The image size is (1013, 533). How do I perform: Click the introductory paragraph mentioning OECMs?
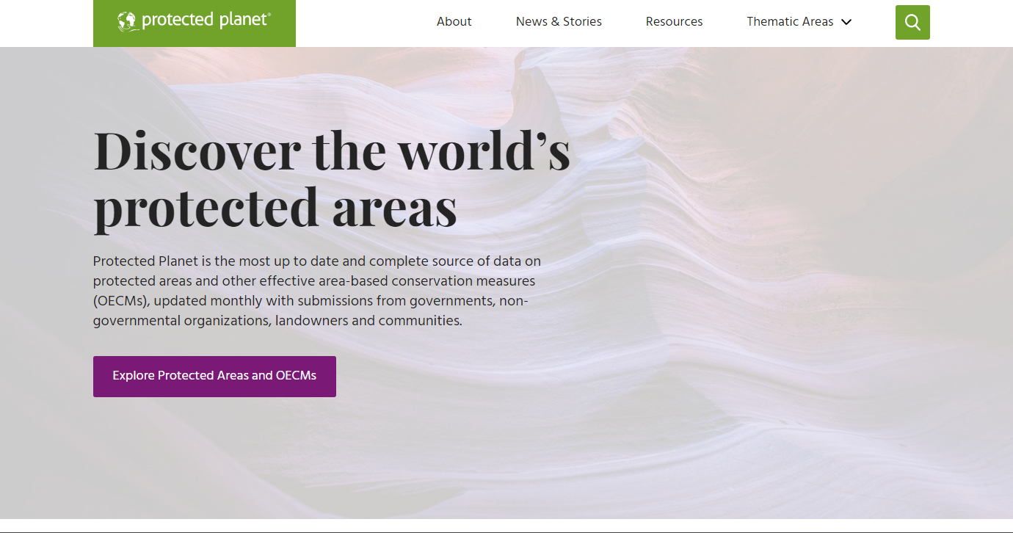(316, 290)
